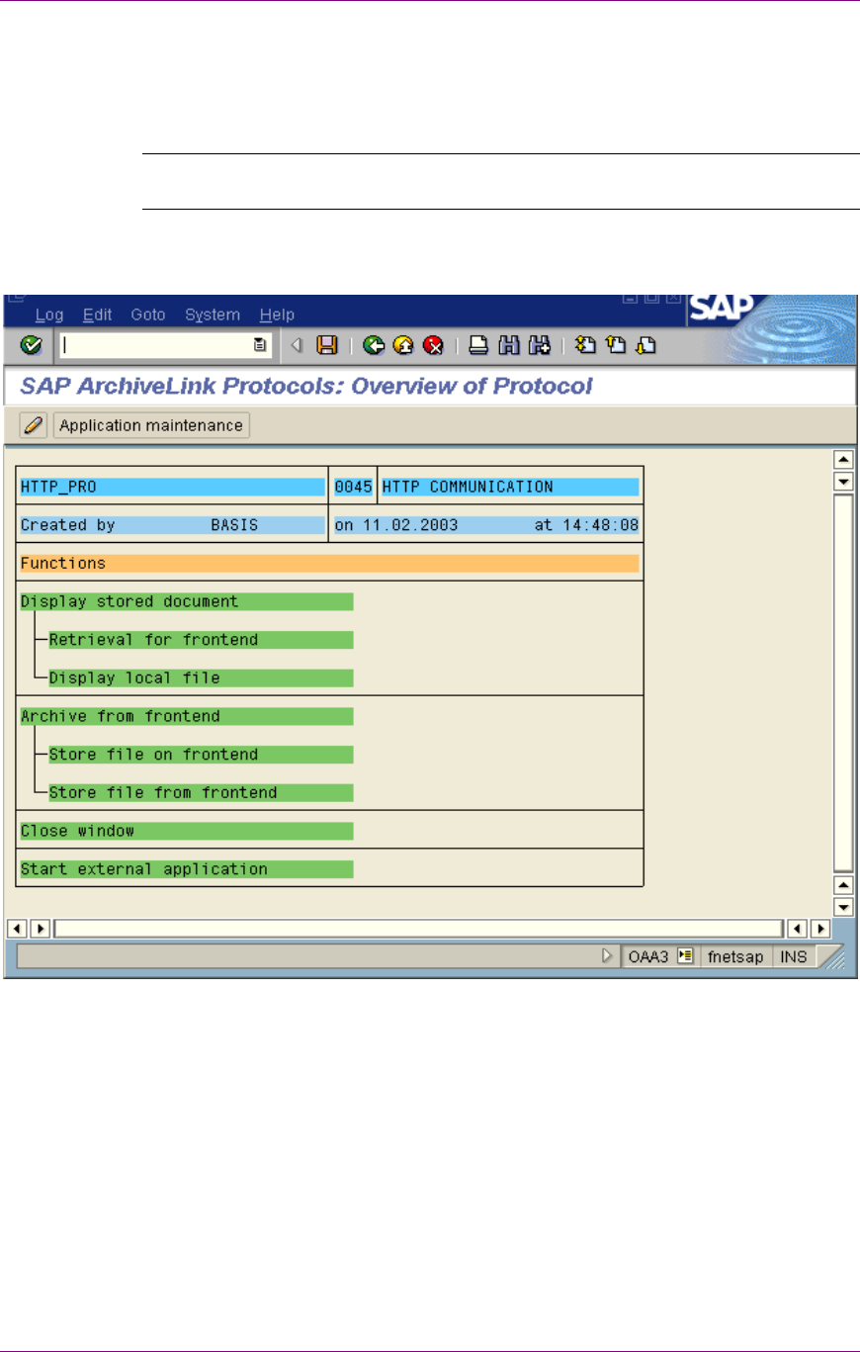Select the HTTP COMMUNICATION description cell
Image resolution: width=860 pixels, height=1352 pixels.
(x=510, y=487)
